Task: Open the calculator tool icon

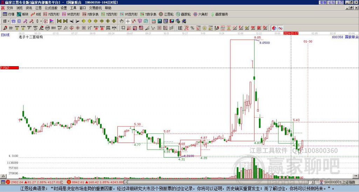Action: [x=160, y=21]
